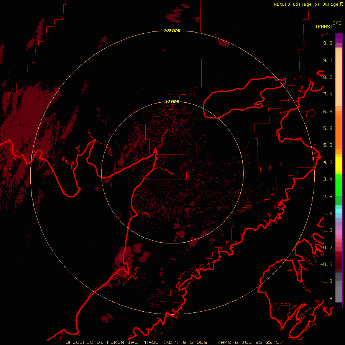Click the 3.4 value on color scale
This screenshot has width=345, height=345.
pyautogui.click(x=328, y=179)
